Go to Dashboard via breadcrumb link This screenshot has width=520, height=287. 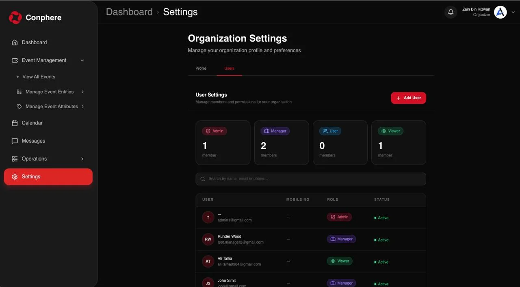(129, 12)
